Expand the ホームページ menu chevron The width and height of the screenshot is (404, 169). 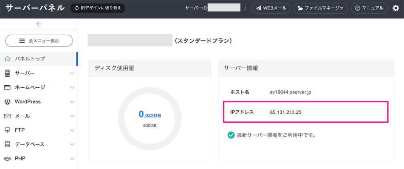point(72,87)
